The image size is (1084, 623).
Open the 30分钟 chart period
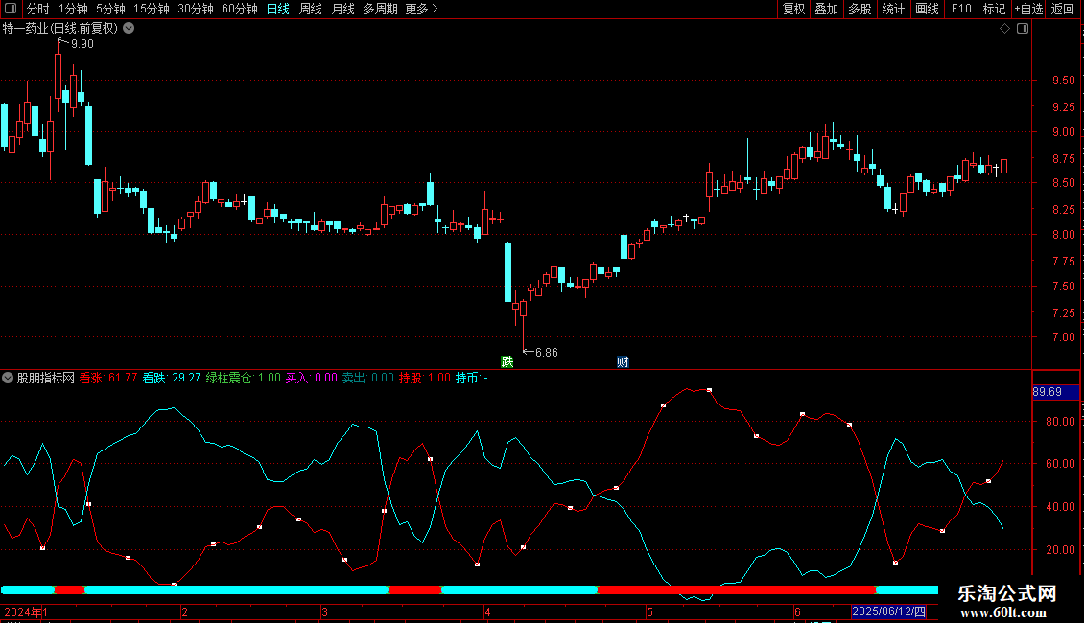(195, 9)
